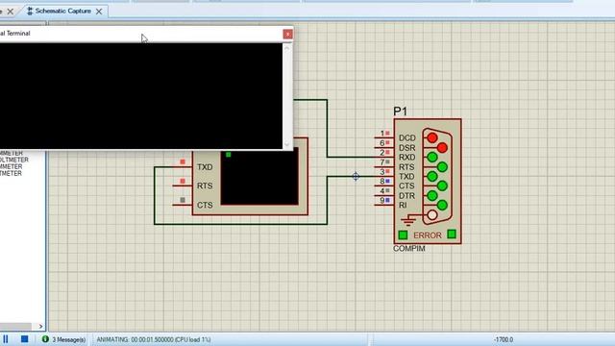Click the right arrow of the instruments list scrollbar
Viewport: 615px width, 346px height.
click(40, 327)
